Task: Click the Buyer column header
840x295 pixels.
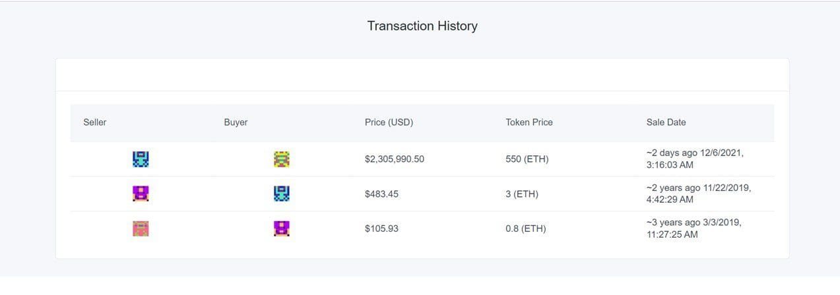Action: (x=236, y=122)
